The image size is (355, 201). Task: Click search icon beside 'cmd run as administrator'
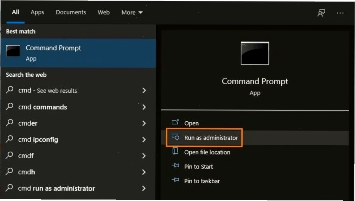(x=9, y=188)
